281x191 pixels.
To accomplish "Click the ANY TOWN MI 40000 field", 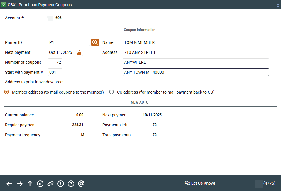I will click(196, 72).
